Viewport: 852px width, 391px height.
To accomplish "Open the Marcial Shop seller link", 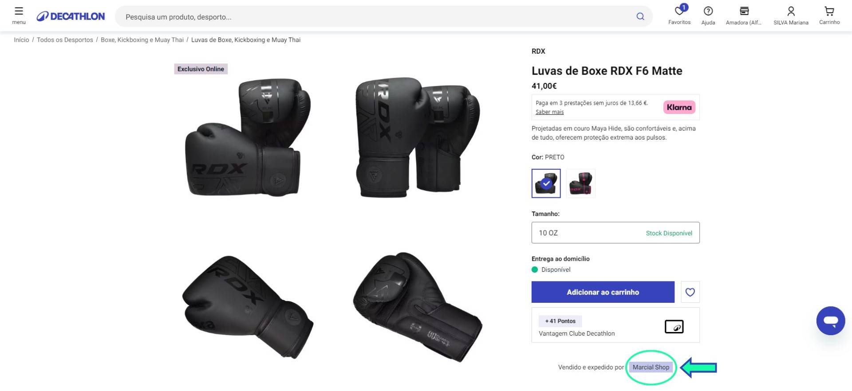I will tap(651, 367).
